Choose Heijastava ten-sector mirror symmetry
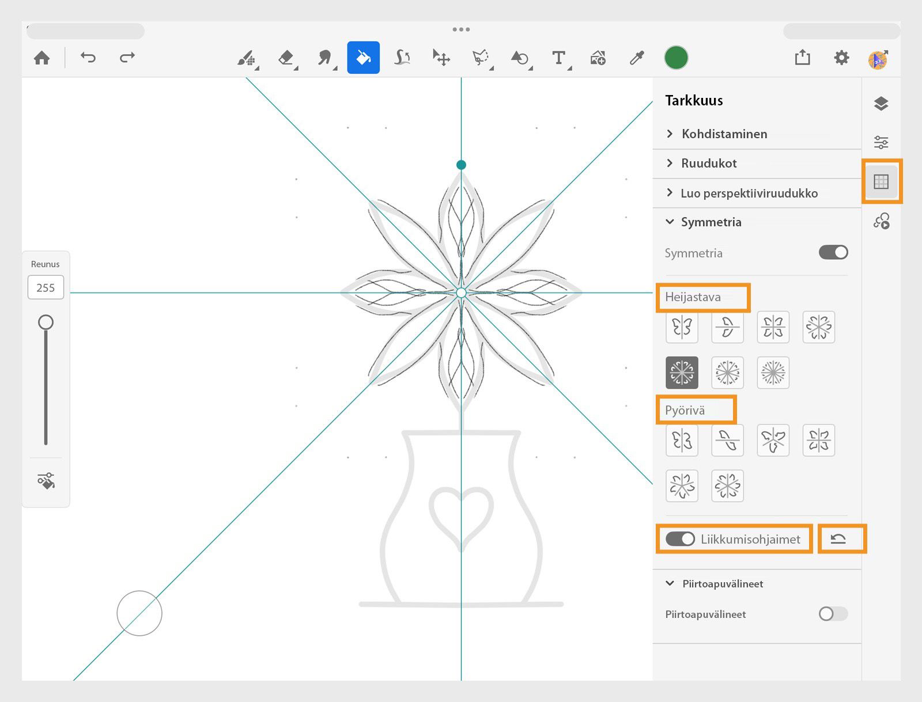The width and height of the screenshot is (922, 702). coord(727,373)
